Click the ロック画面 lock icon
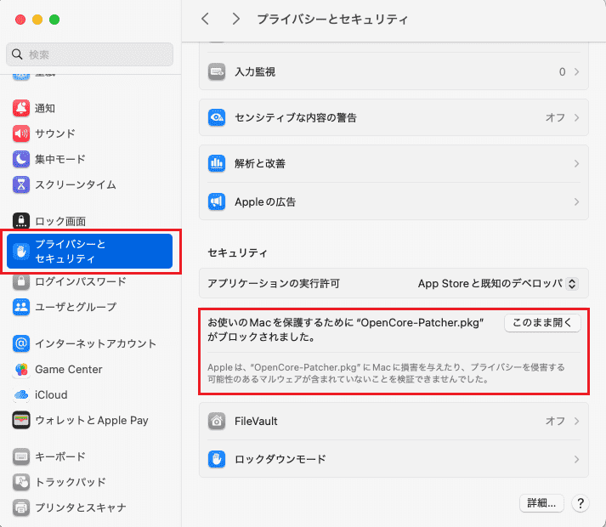The height and width of the screenshot is (527, 606). 21,221
